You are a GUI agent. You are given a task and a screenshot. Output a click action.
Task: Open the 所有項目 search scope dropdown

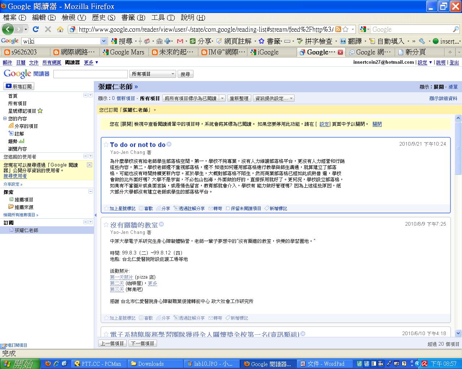click(152, 74)
